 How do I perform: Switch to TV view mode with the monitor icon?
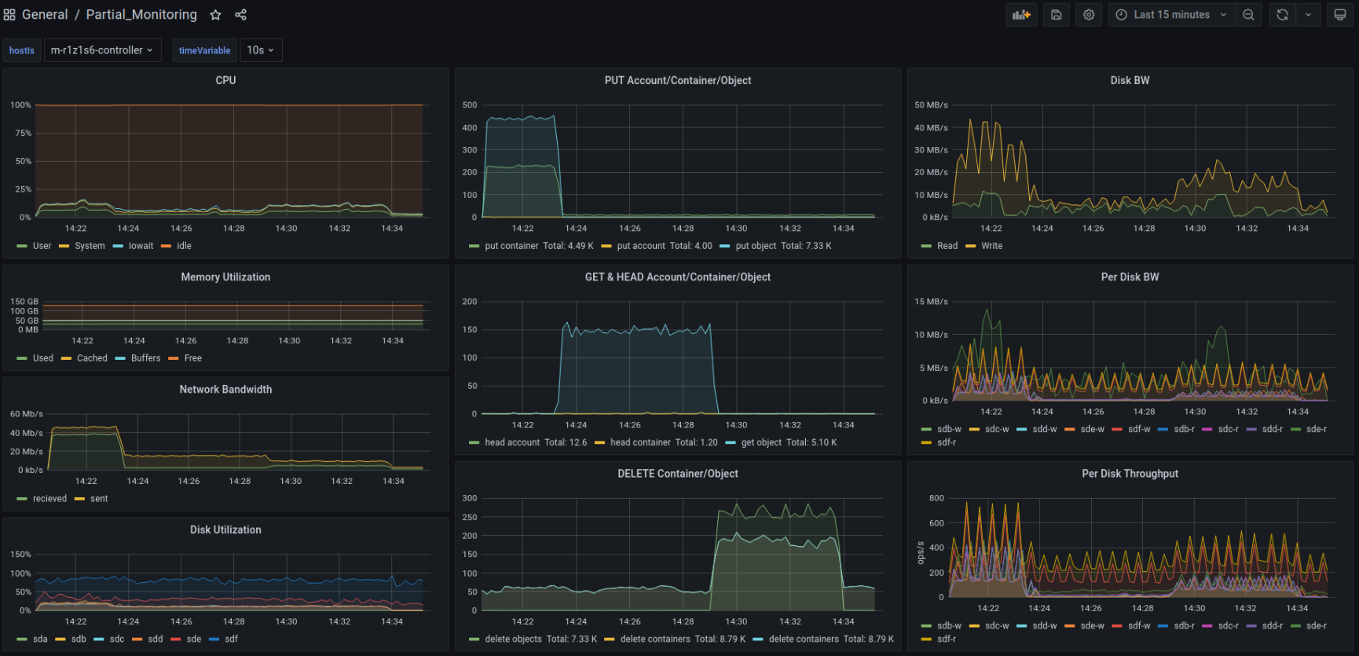(x=1340, y=15)
